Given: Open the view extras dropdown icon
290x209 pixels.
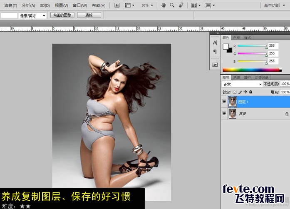Looking at the screenshot, I should 129,5.
